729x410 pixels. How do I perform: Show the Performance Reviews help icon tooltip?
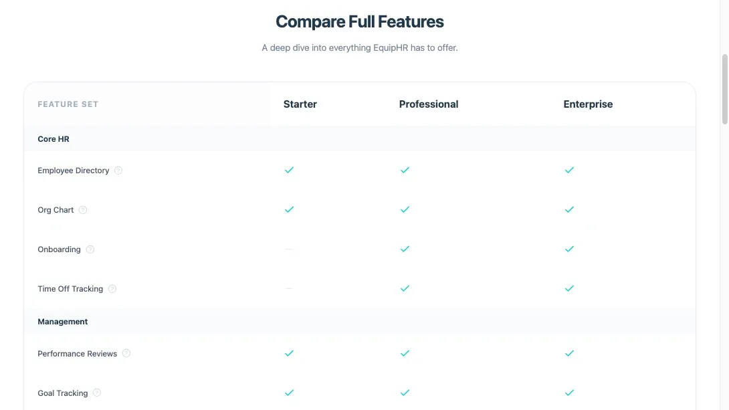pyautogui.click(x=126, y=353)
